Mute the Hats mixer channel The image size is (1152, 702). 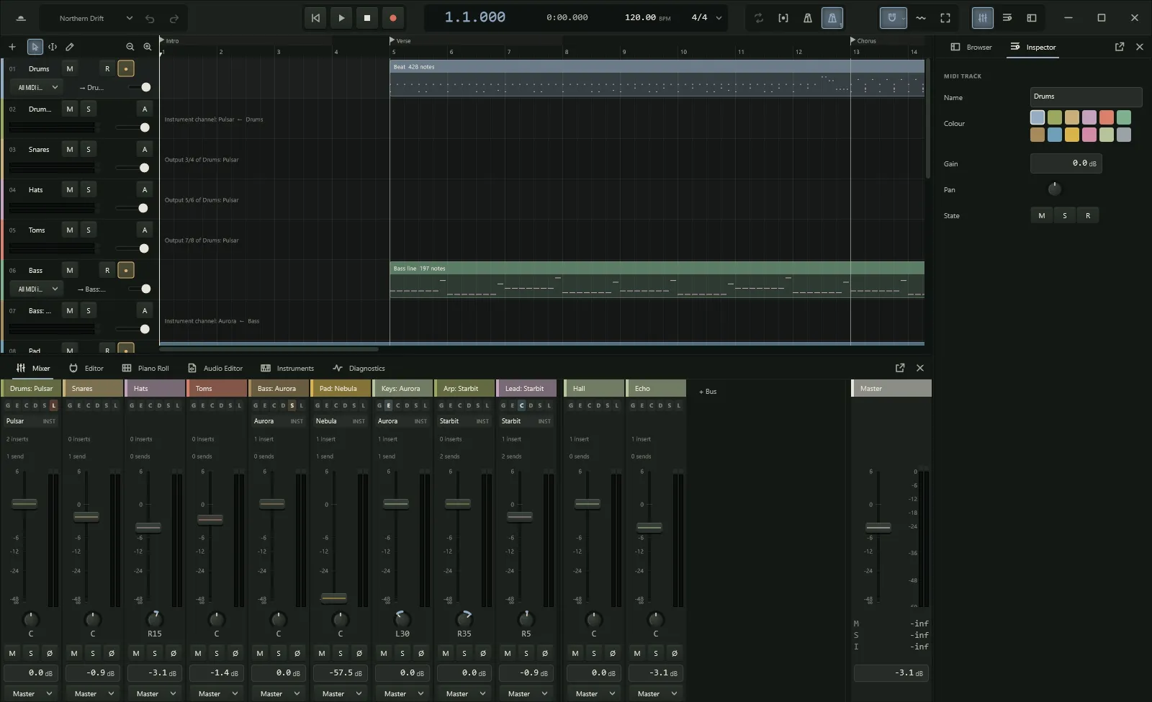coord(136,653)
